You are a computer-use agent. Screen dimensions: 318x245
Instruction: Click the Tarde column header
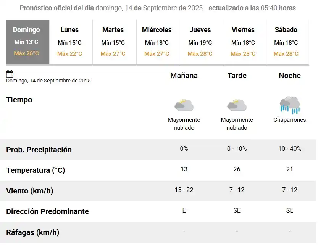[x=237, y=76]
